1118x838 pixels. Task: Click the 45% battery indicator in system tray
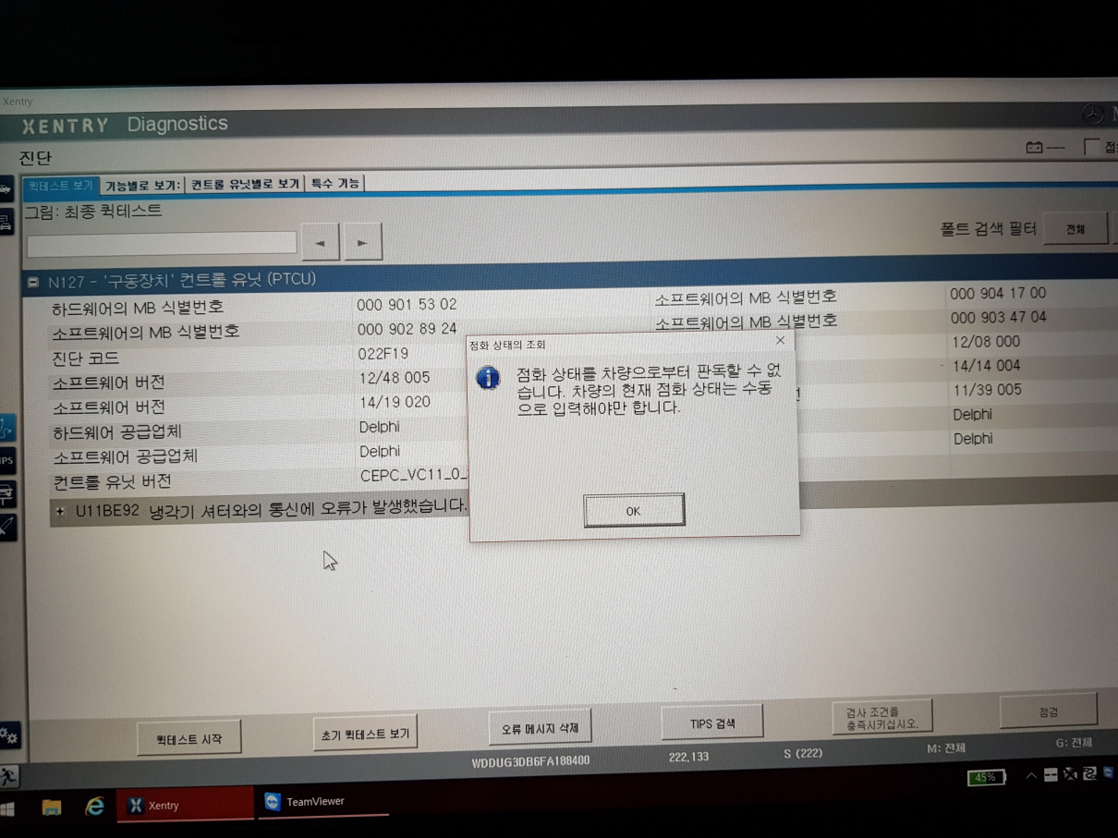(x=986, y=778)
